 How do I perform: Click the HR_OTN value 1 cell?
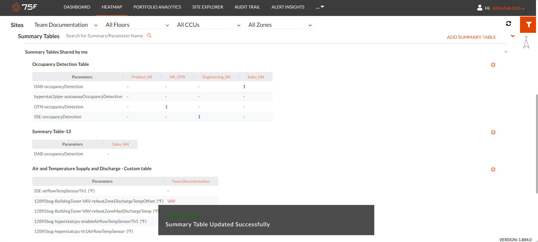pos(166,107)
